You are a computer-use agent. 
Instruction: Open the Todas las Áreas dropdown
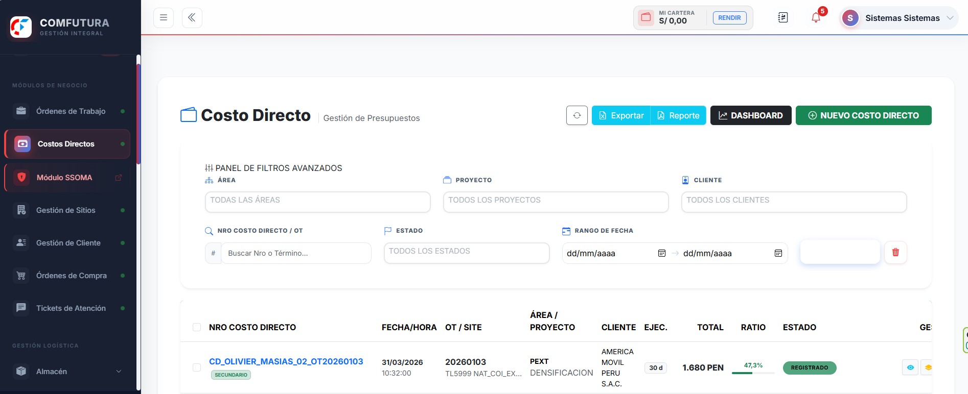pos(317,202)
